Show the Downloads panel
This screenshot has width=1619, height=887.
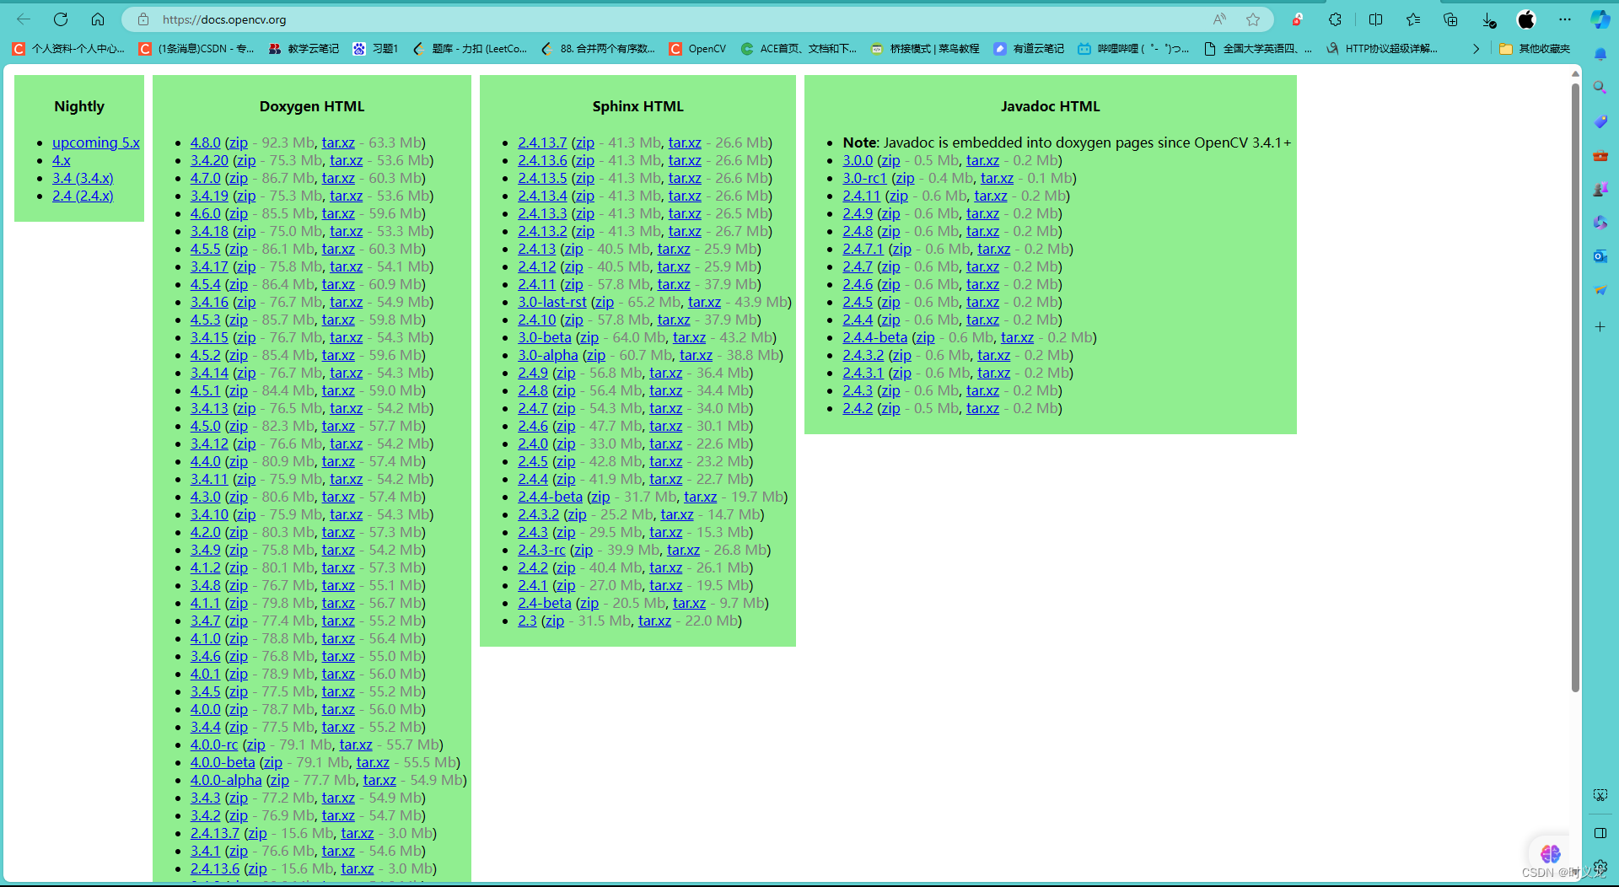[1488, 19]
